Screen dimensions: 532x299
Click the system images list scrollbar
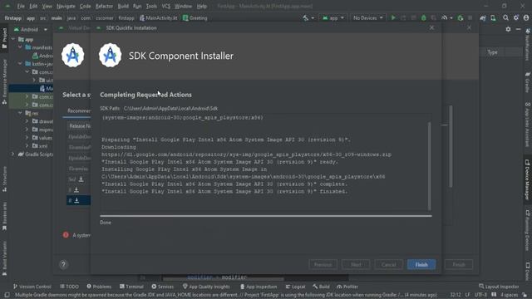click(x=451, y=146)
